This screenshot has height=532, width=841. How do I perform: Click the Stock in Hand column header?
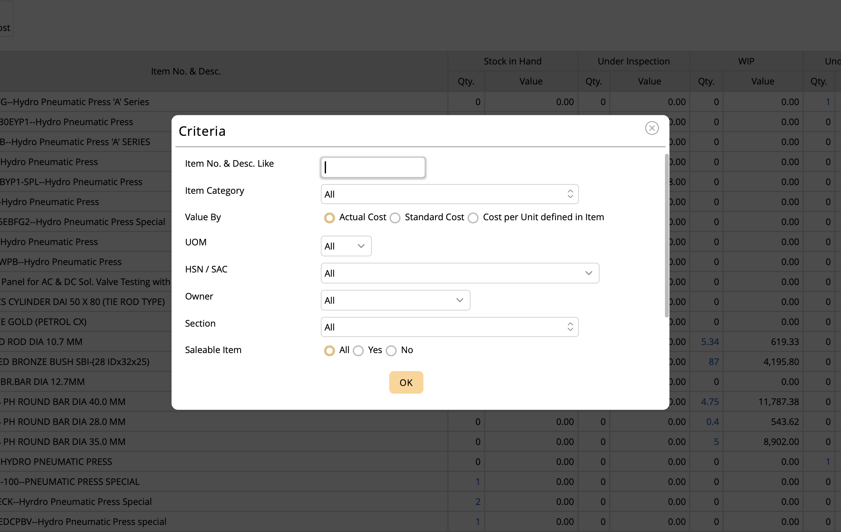512,61
